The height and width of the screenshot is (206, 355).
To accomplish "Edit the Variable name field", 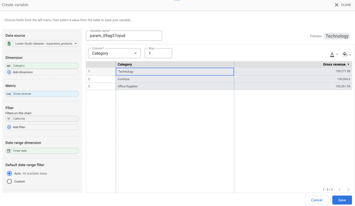I will point(124,36).
